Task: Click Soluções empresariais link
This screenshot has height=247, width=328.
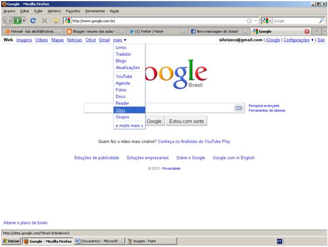Action: click(147, 158)
